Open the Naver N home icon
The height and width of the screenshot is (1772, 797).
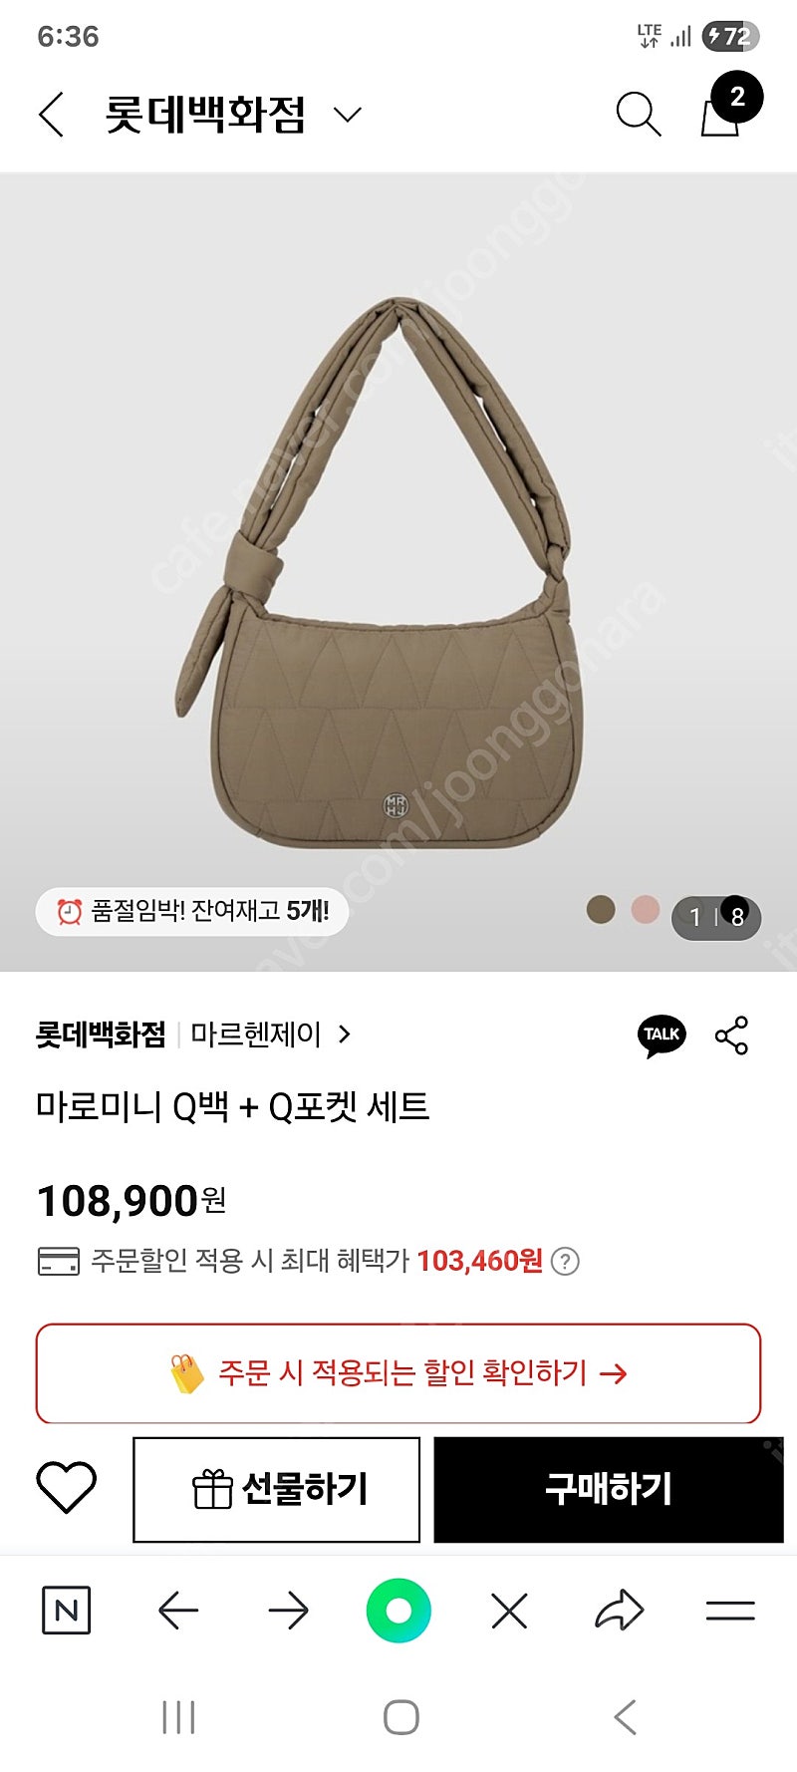pyautogui.click(x=67, y=1610)
